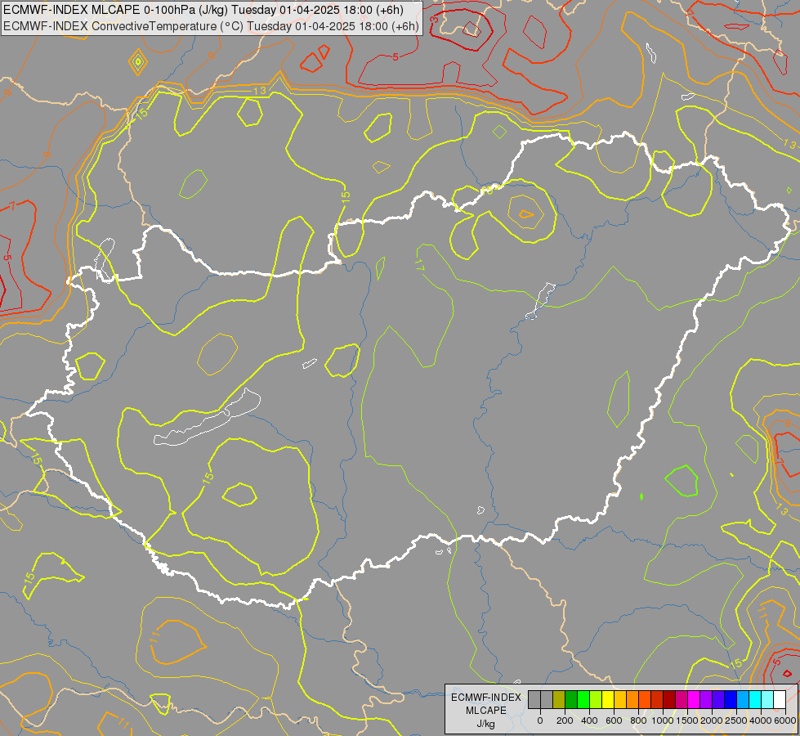Click the legend value 0
The height and width of the screenshot is (736, 800).
point(540,720)
